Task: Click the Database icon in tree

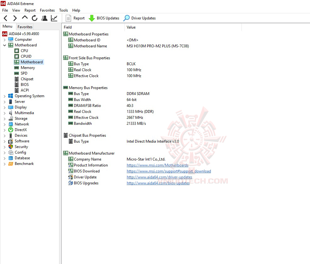Action: (x=11, y=158)
